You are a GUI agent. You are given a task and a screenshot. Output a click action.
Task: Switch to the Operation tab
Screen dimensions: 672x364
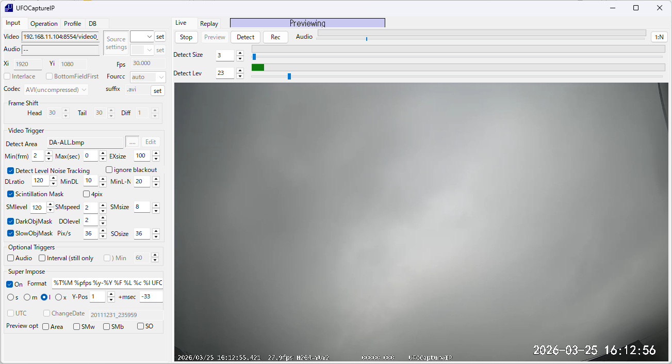click(44, 24)
